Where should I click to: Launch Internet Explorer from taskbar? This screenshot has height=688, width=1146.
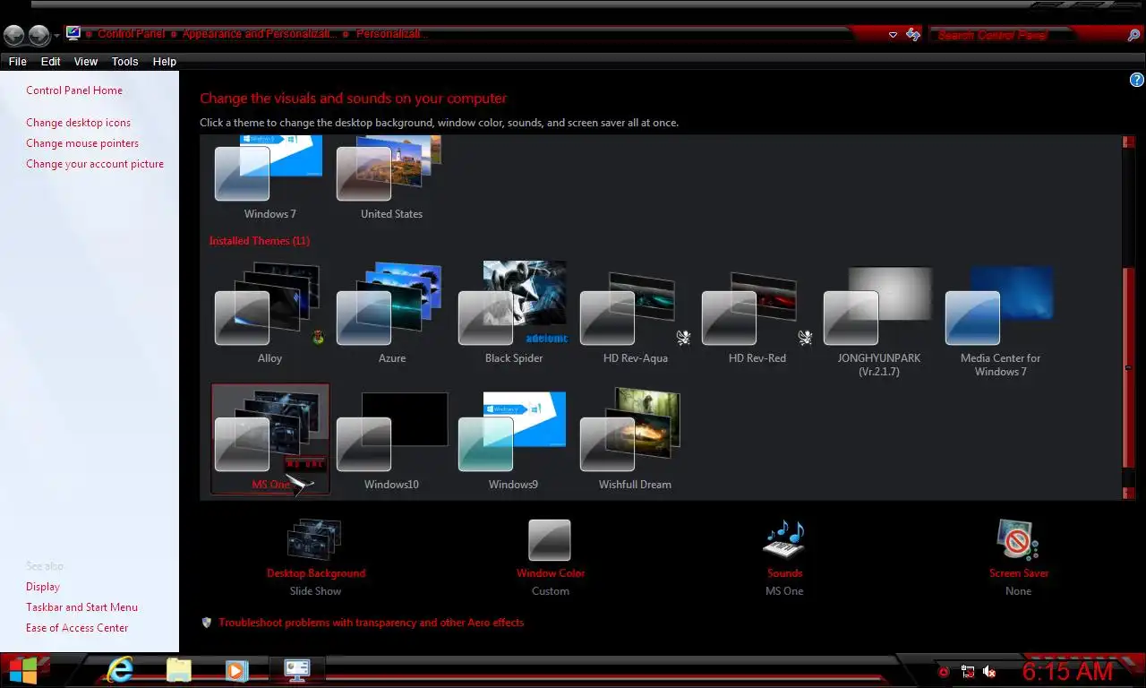pyautogui.click(x=120, y=670)
